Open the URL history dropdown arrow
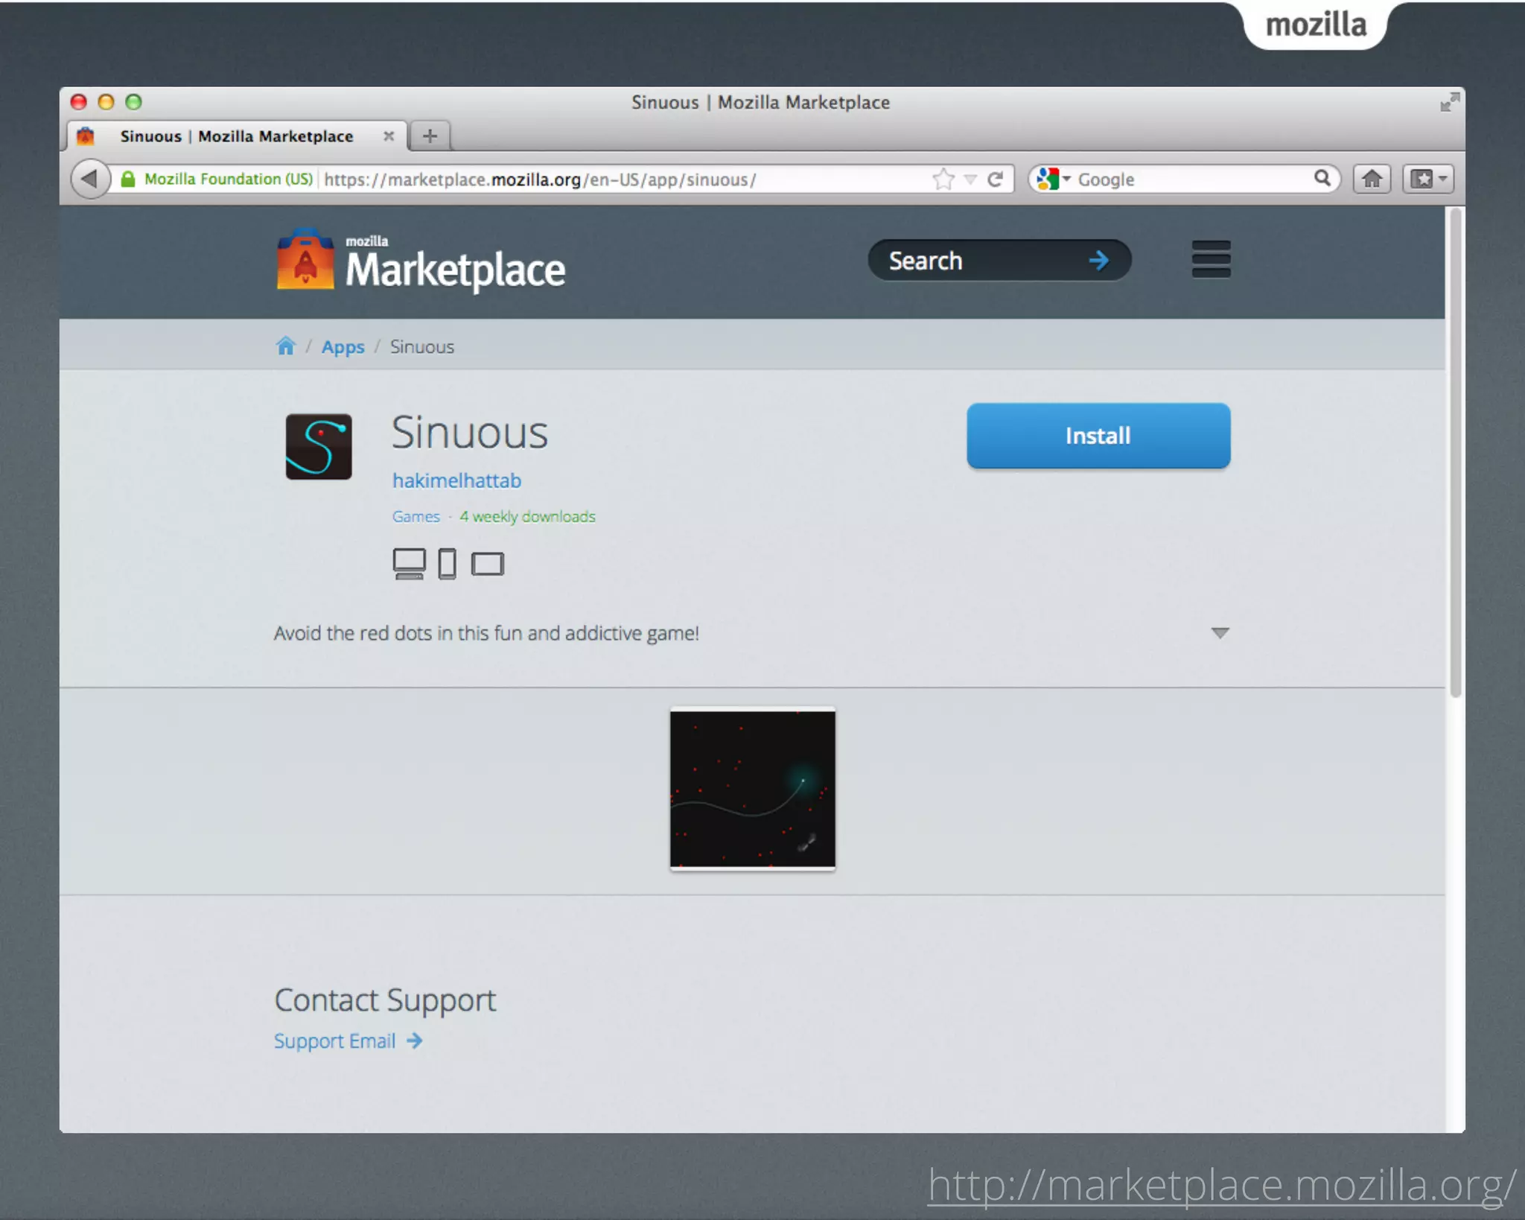 (x=970, y=179)
